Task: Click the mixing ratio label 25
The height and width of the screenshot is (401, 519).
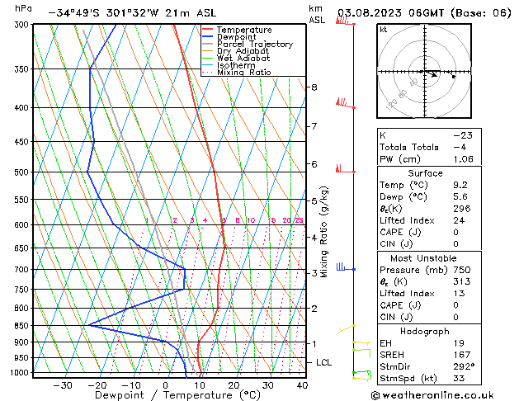Action: [x=299, y=220]
